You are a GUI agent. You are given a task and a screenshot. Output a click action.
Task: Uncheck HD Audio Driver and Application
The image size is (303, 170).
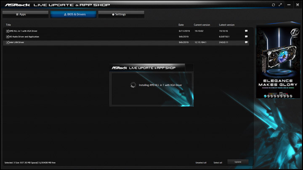coord(8,37)
